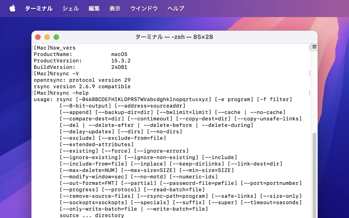This screenshot has width=349, height=218.
Task: Open the Apple menu
Action: [x=13, y=8]
